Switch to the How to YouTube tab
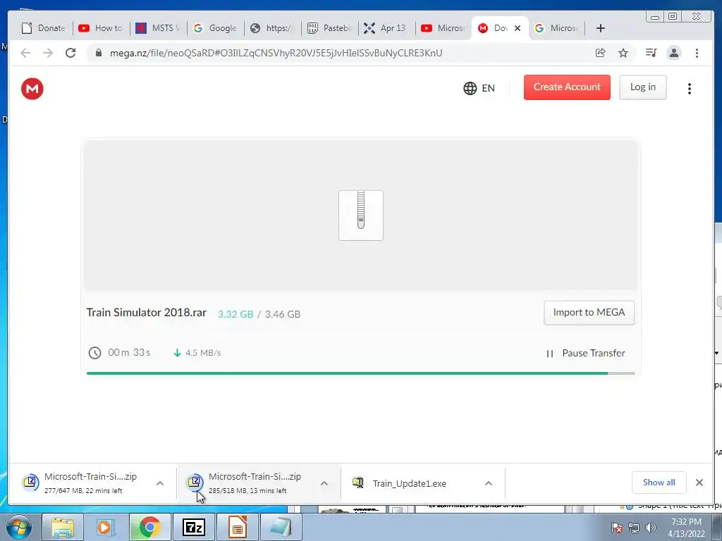The width and height of the screenshot is (722, 541). (x=102, y=28)
